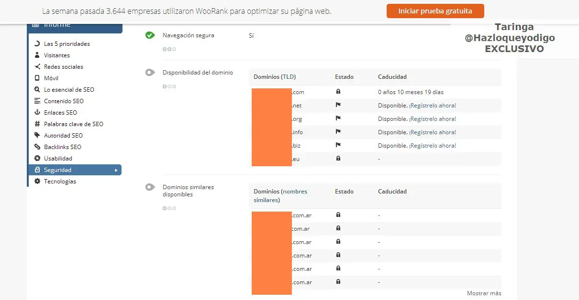Expand list with Mostrar más
This screenshot has height=300, width=579.
tap(484, 293)
